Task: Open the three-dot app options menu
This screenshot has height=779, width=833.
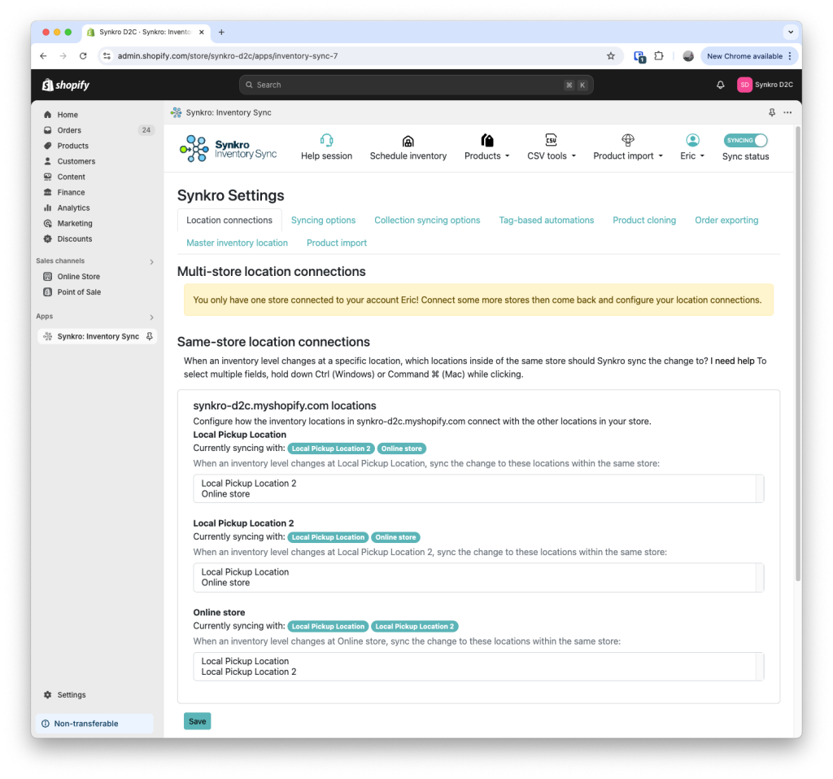Action: 787,112
